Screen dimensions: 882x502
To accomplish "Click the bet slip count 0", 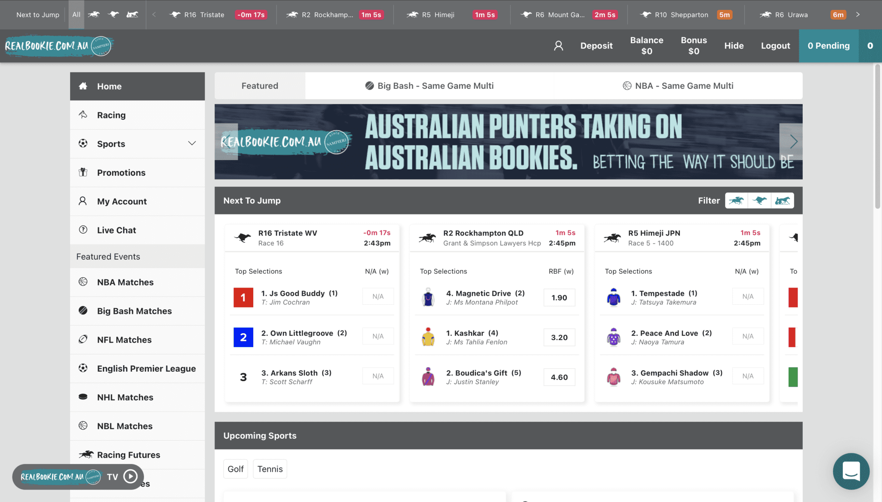I will click(x=870, y=46).
